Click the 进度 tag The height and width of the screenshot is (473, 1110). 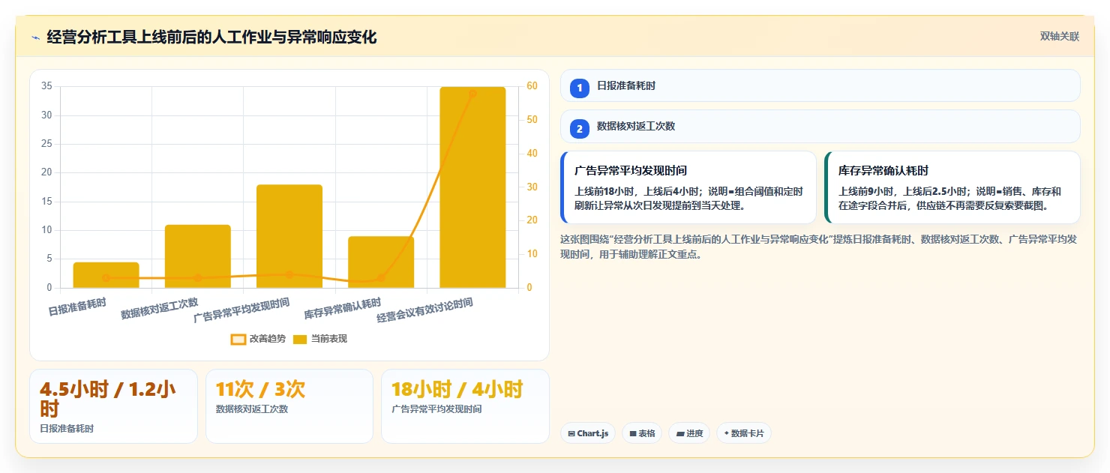click(x=689, y=433)
